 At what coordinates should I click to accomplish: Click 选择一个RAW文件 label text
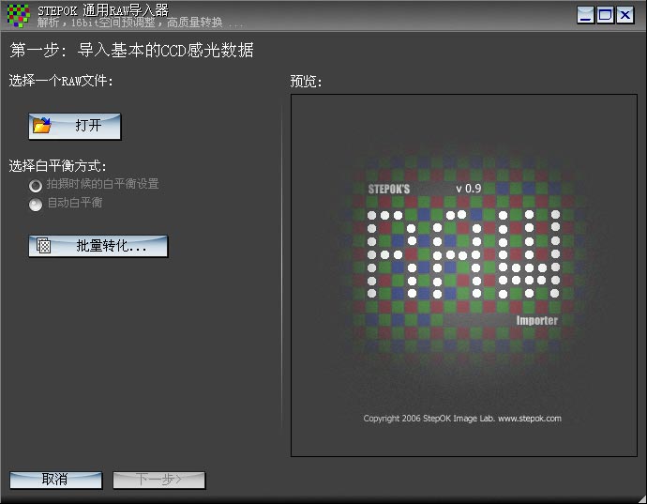tap(61, 80)
